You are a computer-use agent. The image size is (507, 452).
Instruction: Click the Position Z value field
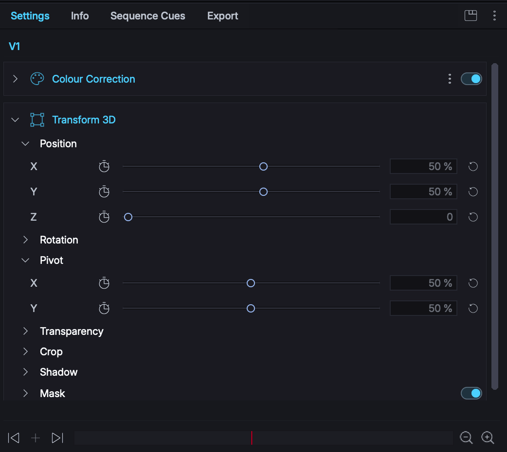[x=423, y=217]
